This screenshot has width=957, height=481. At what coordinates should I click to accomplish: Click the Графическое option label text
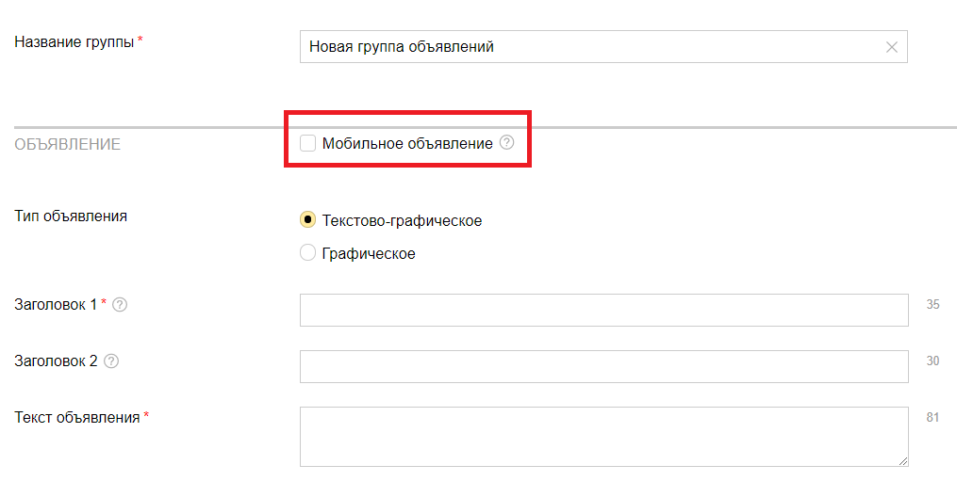(369, 254)
